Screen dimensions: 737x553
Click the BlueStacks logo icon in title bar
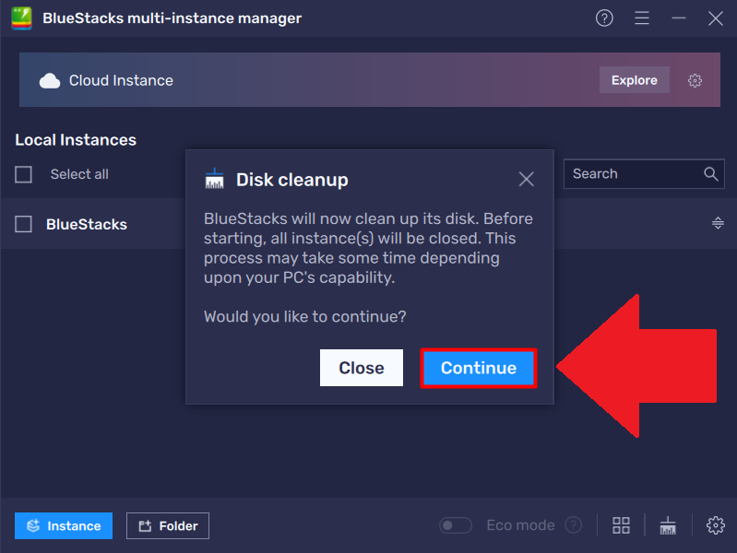pyautogui.click(x=21, y=18)
